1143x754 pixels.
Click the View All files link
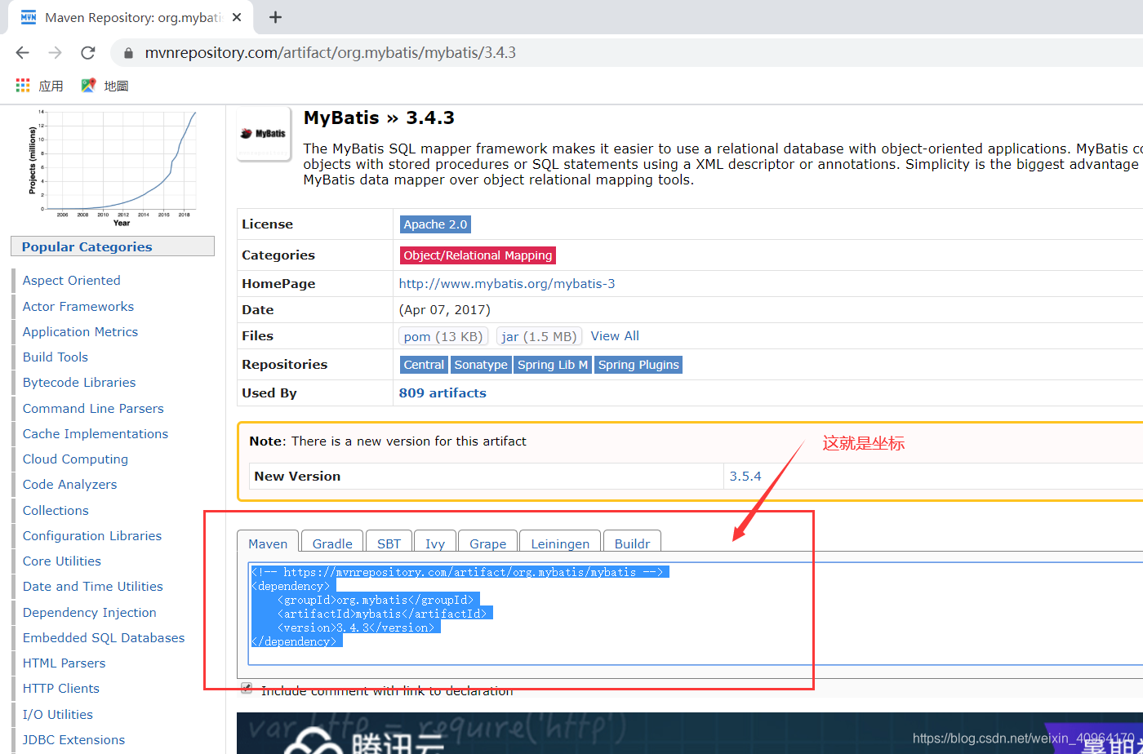pos(615,336)
